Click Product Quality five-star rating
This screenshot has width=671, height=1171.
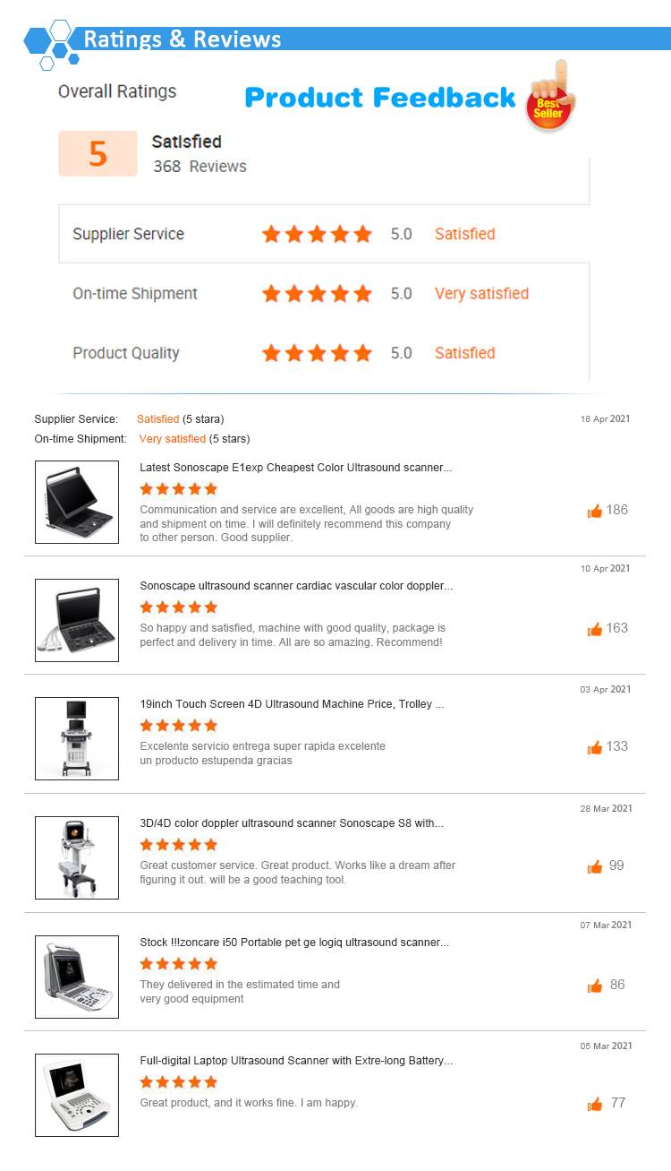tap(317, 353)
